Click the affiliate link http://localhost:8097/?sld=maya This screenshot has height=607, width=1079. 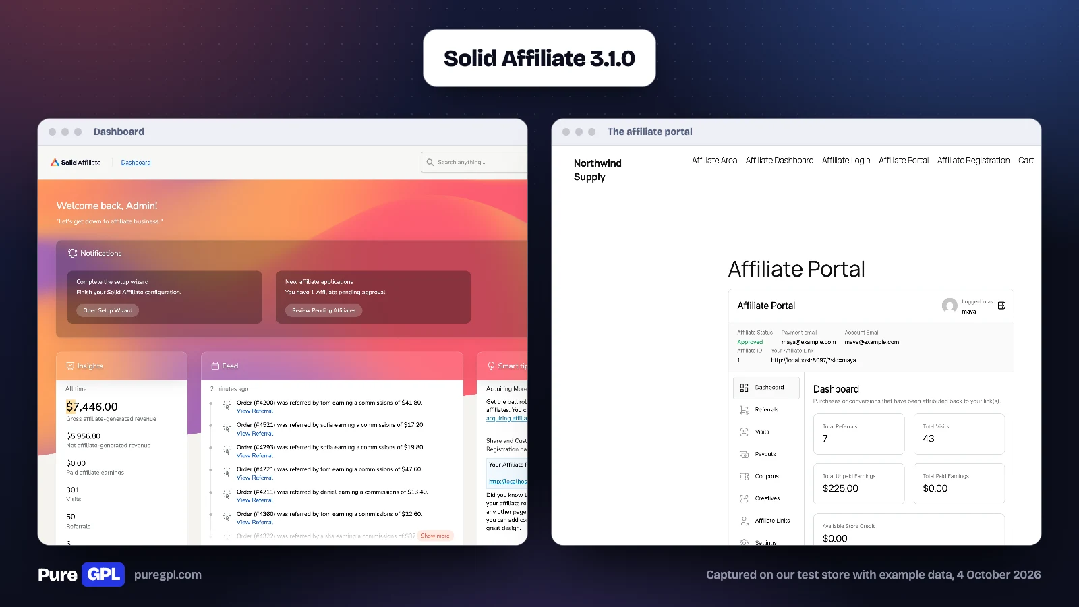[813, 360]
